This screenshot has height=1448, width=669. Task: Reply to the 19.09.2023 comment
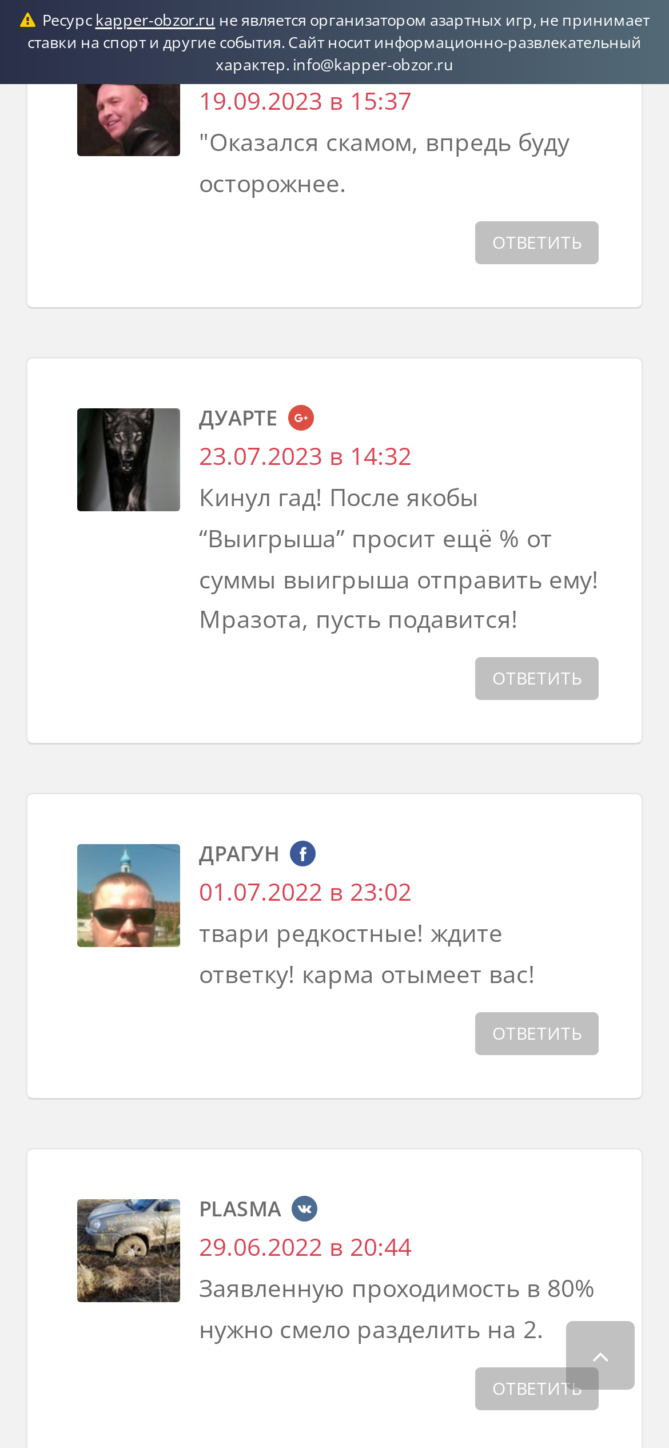click(537, 243)
